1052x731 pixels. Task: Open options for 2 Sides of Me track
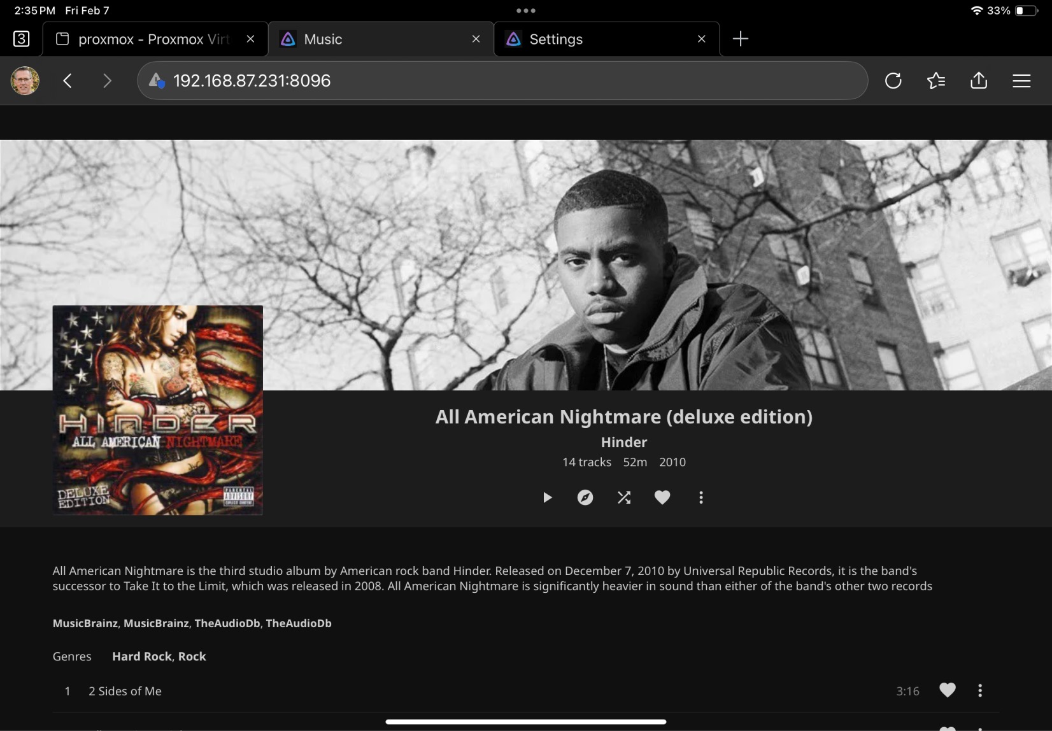[x=980, y=690]
